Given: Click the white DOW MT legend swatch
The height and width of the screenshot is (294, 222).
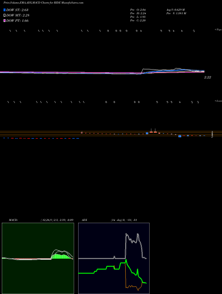Looking at the screenshot, I should pyautogui.click(x=4, y=16).
